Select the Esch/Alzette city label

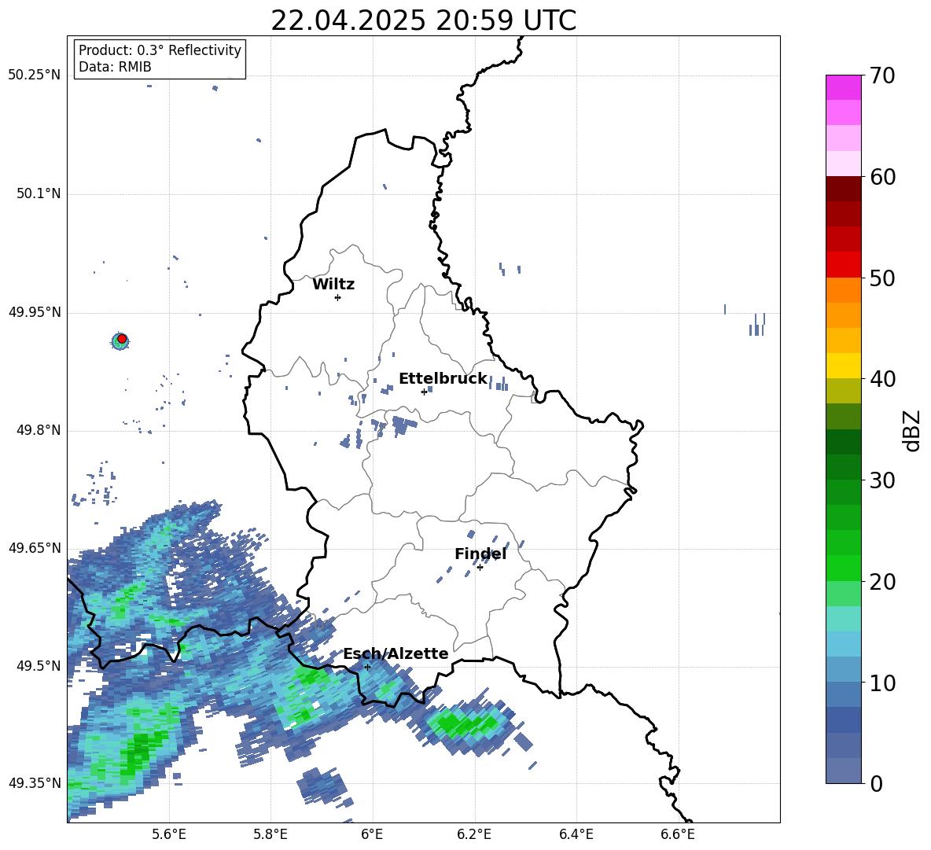pos(396,654)
